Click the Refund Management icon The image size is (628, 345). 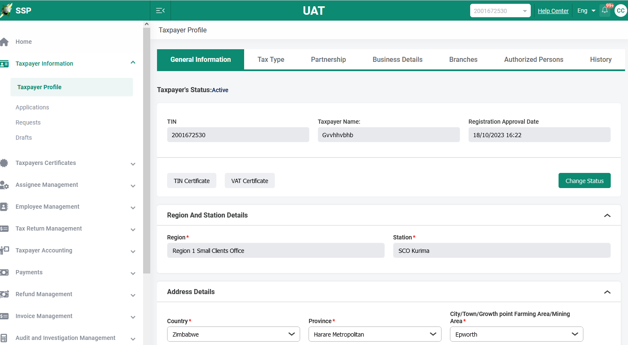[x=5, y=294]
